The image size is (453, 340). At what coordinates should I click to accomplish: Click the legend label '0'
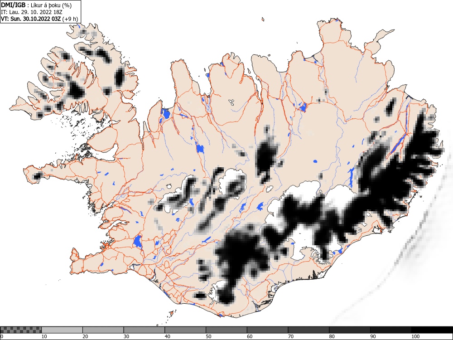click(2, 336)
